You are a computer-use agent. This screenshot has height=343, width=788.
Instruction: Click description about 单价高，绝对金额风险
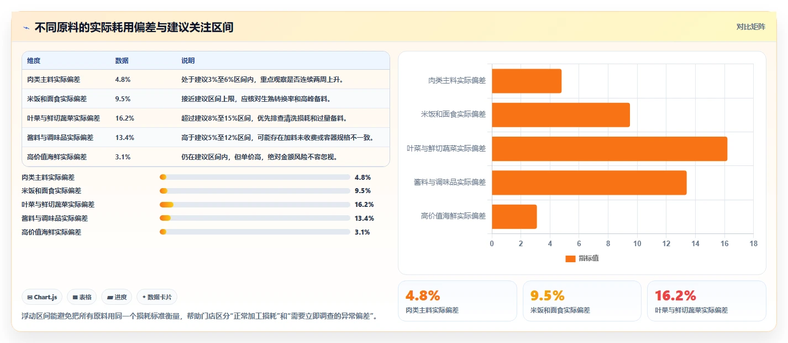coord(259,157)
